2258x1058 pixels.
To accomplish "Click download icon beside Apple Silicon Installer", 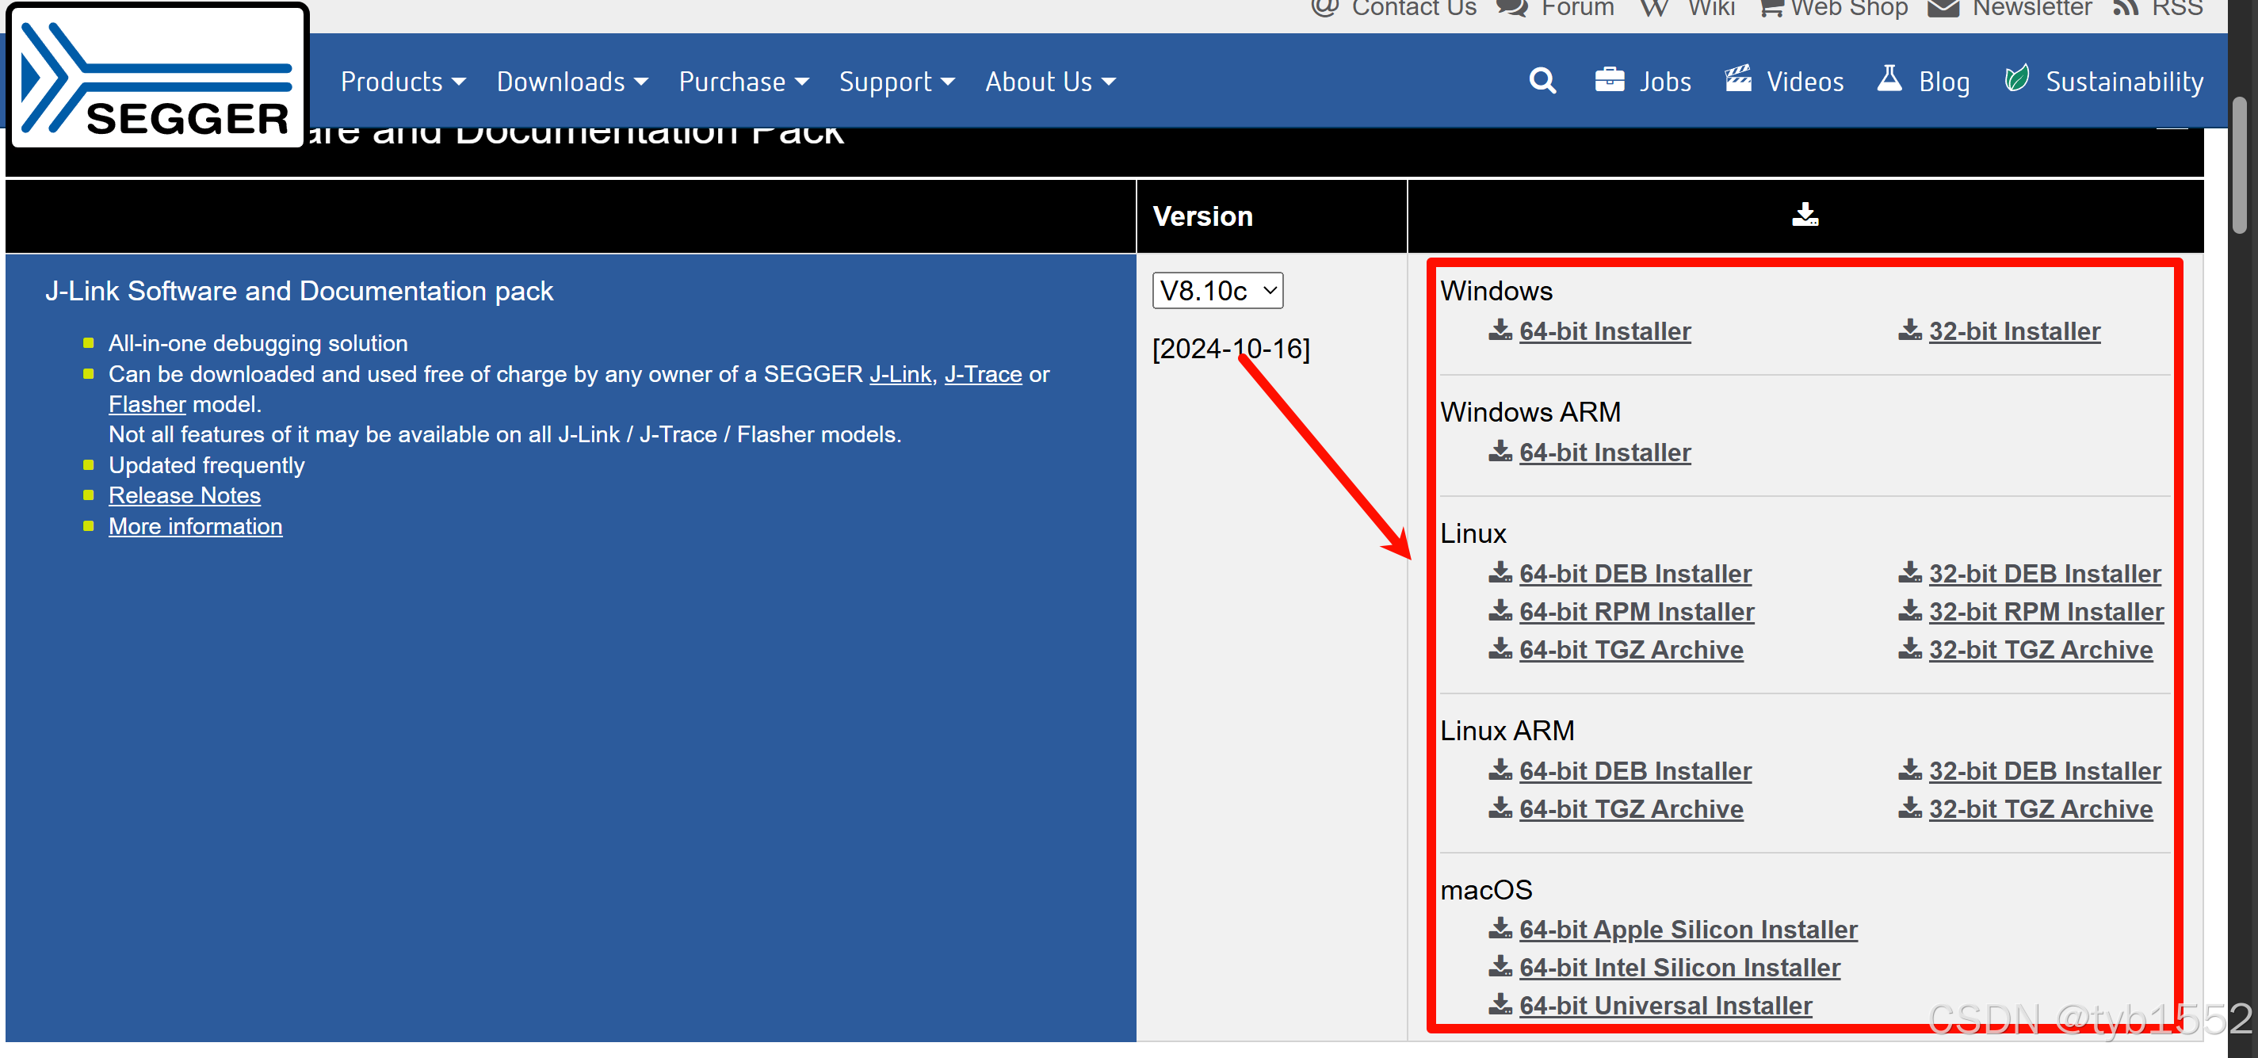I will click(1500, 928).
